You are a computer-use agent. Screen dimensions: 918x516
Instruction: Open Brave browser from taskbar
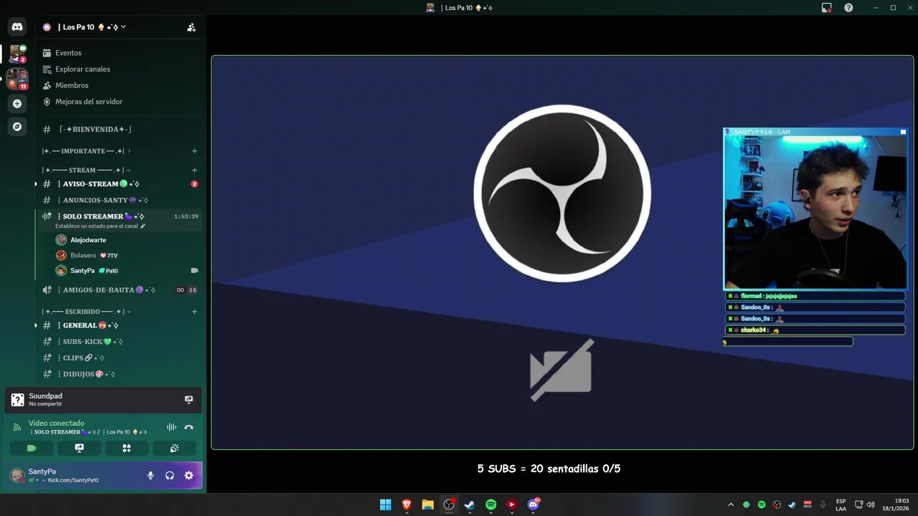[x=407, y=505]
